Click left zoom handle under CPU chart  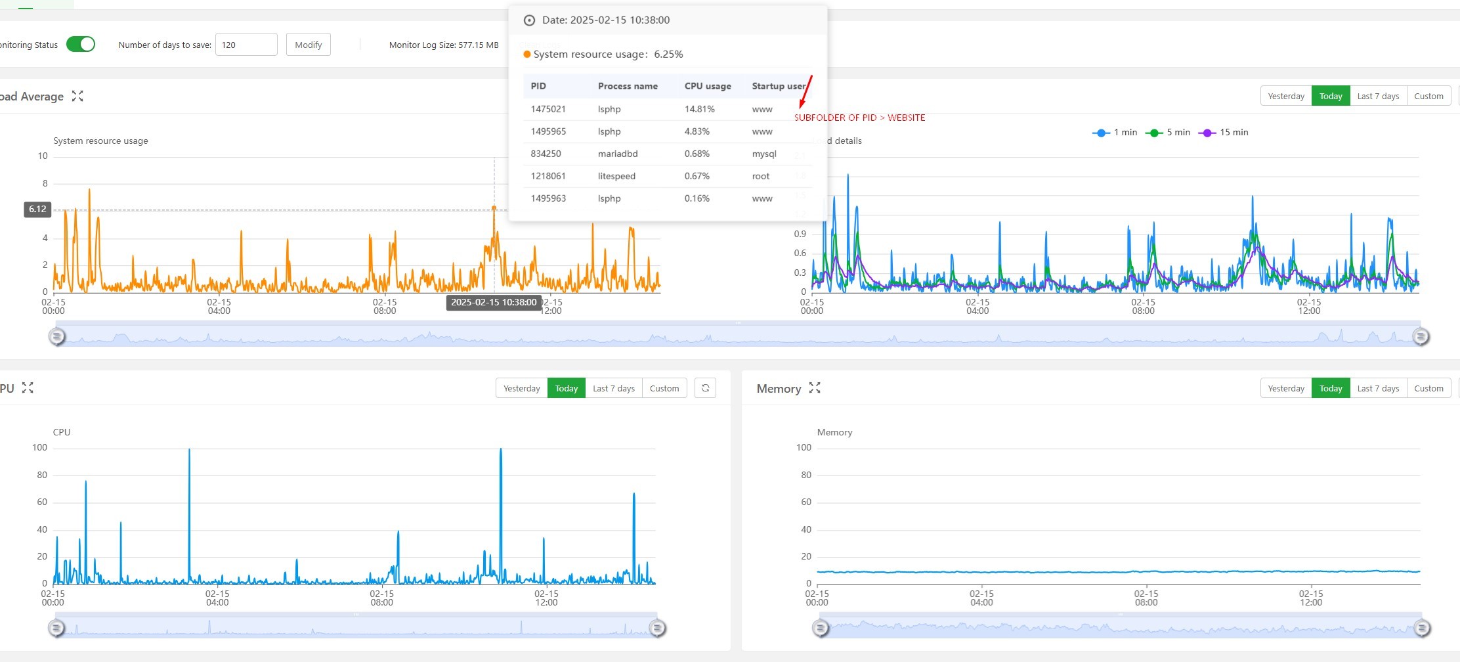pos(57,629)
